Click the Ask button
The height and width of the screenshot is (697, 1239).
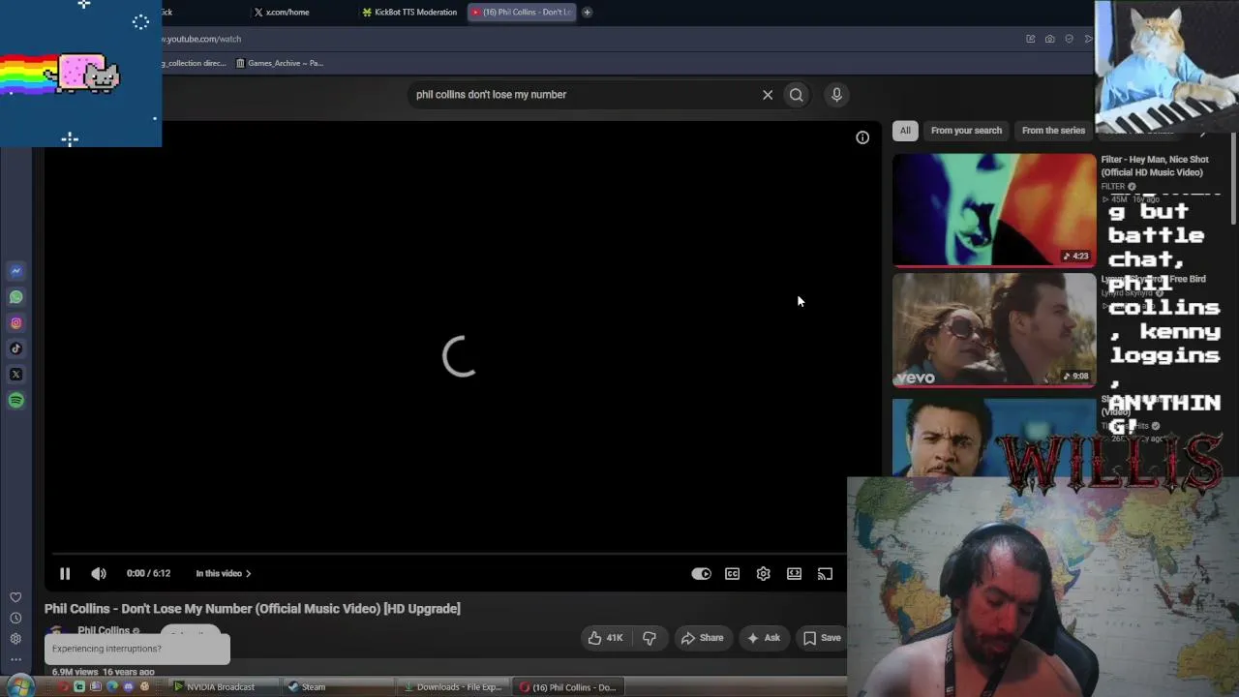[x=763, y=638]
